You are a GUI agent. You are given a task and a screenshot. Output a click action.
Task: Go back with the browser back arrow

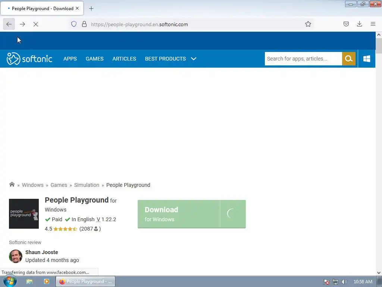click(x=9, y=24)
